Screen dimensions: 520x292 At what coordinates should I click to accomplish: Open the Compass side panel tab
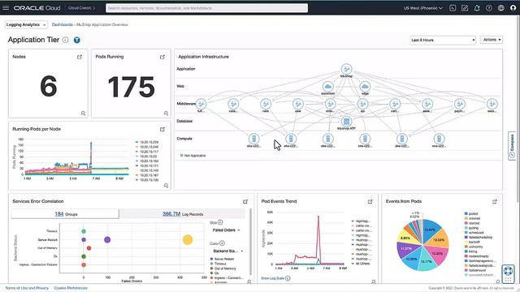tap(512, 146)
